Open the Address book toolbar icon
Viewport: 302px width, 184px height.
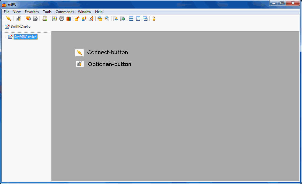coord(54,19)
